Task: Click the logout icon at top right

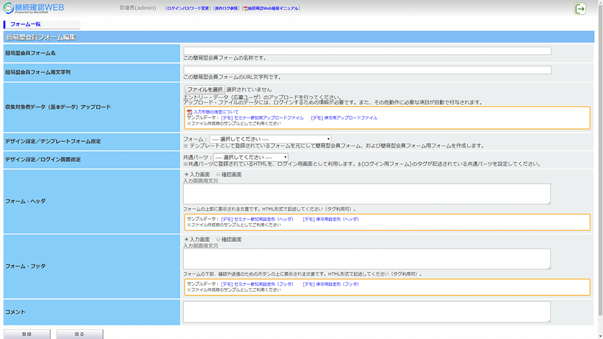Action: 580,8
